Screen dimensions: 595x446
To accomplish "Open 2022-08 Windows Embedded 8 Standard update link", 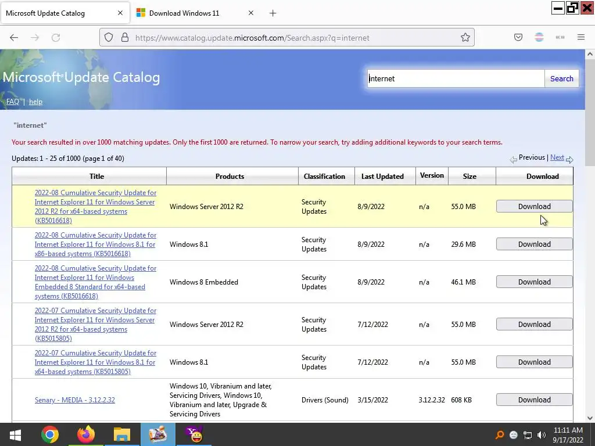I will [x=96, y=282].
